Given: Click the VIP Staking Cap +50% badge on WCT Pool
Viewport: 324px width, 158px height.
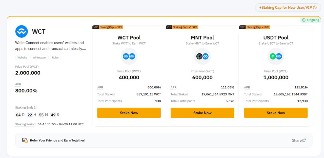Looking at the screenshot, I should 108,27.
